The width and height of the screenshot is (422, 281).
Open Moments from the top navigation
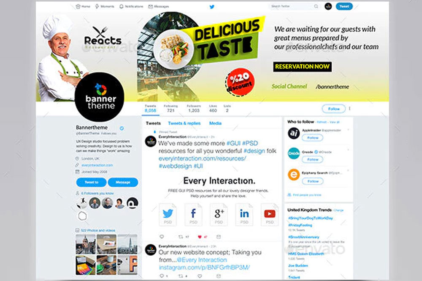tap(105, 6)
